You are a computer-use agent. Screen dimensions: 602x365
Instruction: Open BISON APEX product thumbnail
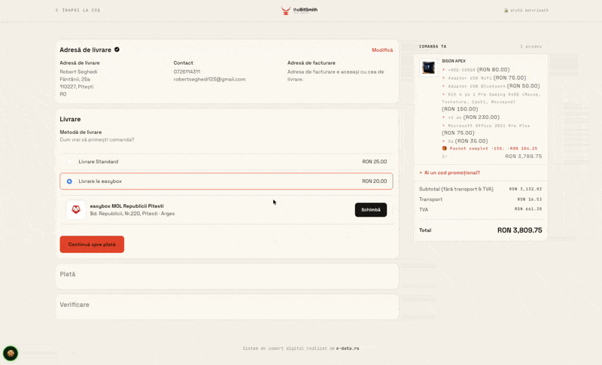point(428,68)
